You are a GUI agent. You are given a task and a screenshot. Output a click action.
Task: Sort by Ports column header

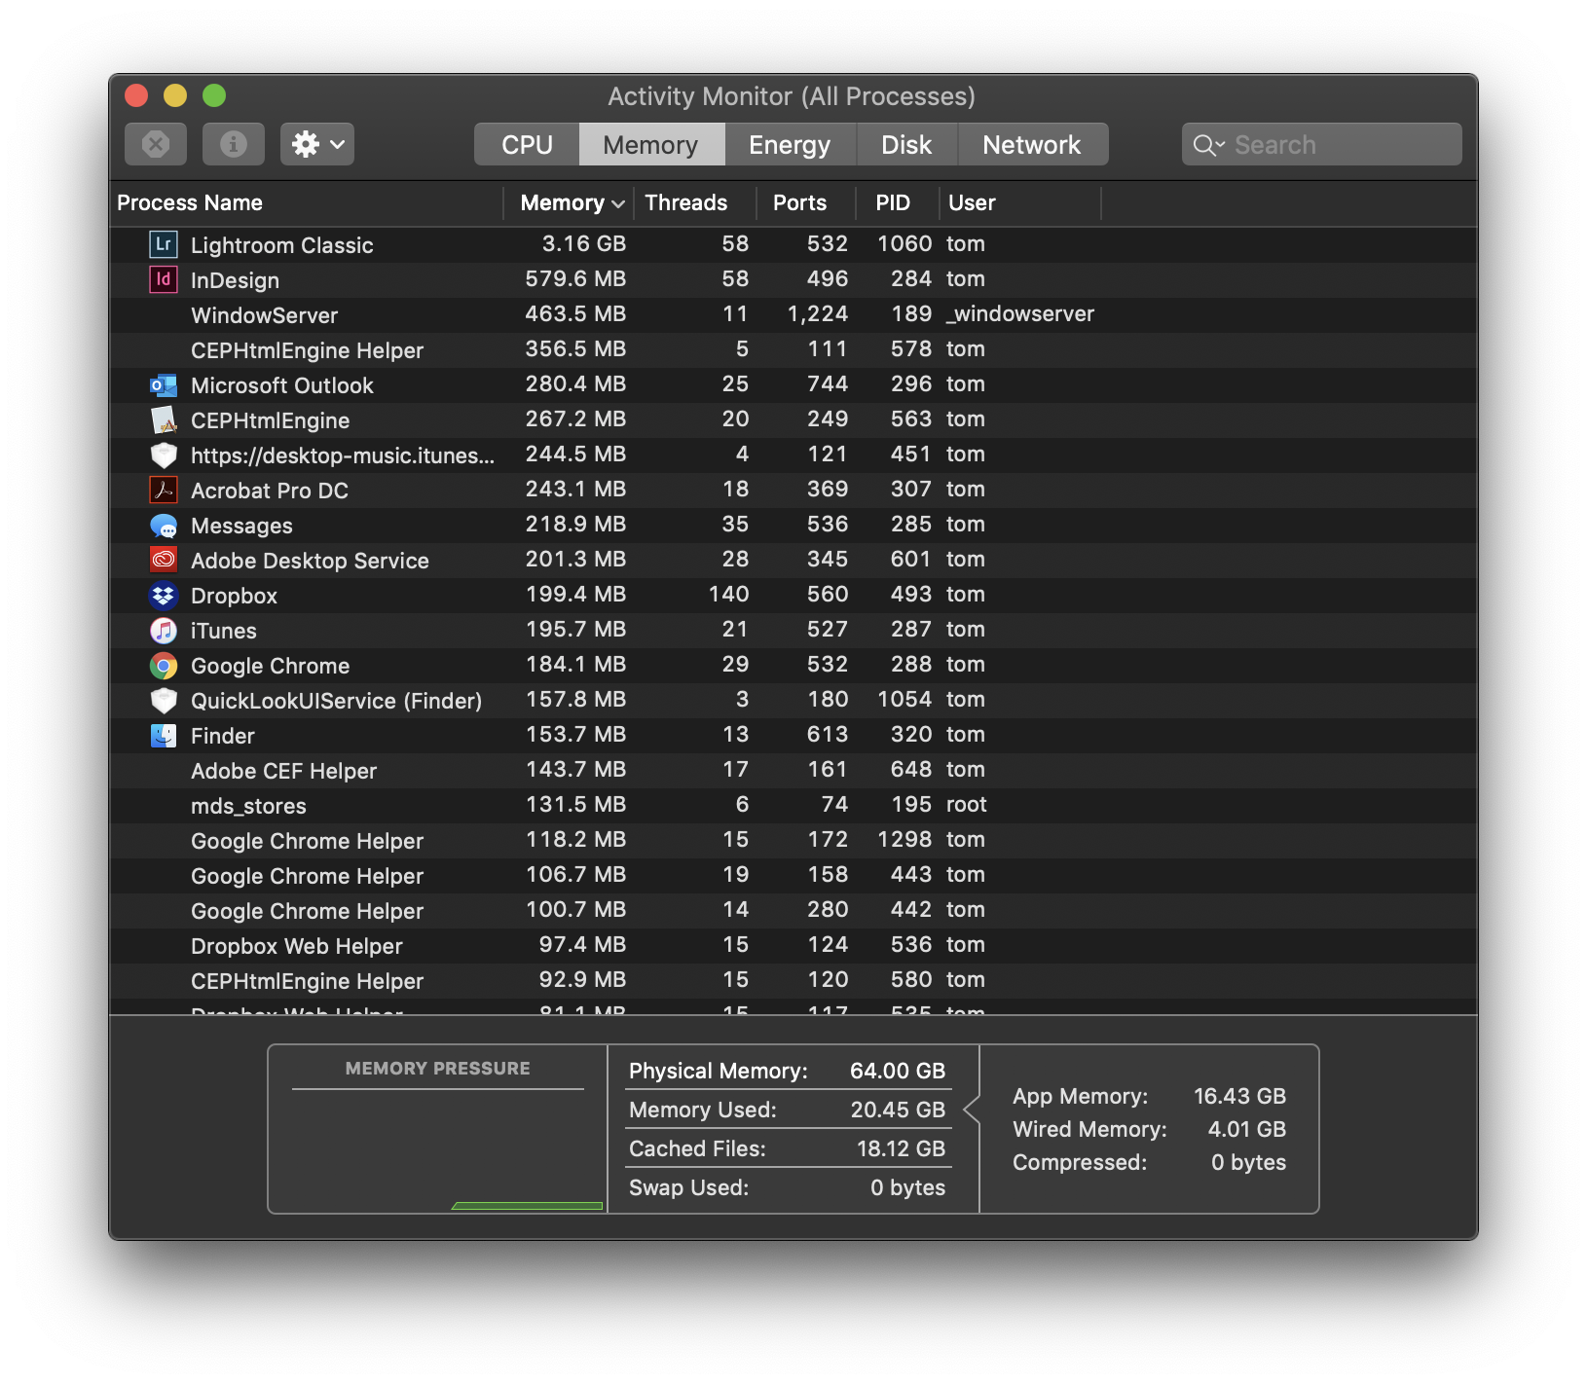point(806,202)
